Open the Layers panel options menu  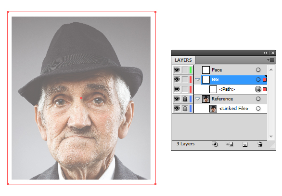pyautogui.click(x=270, y=60)
